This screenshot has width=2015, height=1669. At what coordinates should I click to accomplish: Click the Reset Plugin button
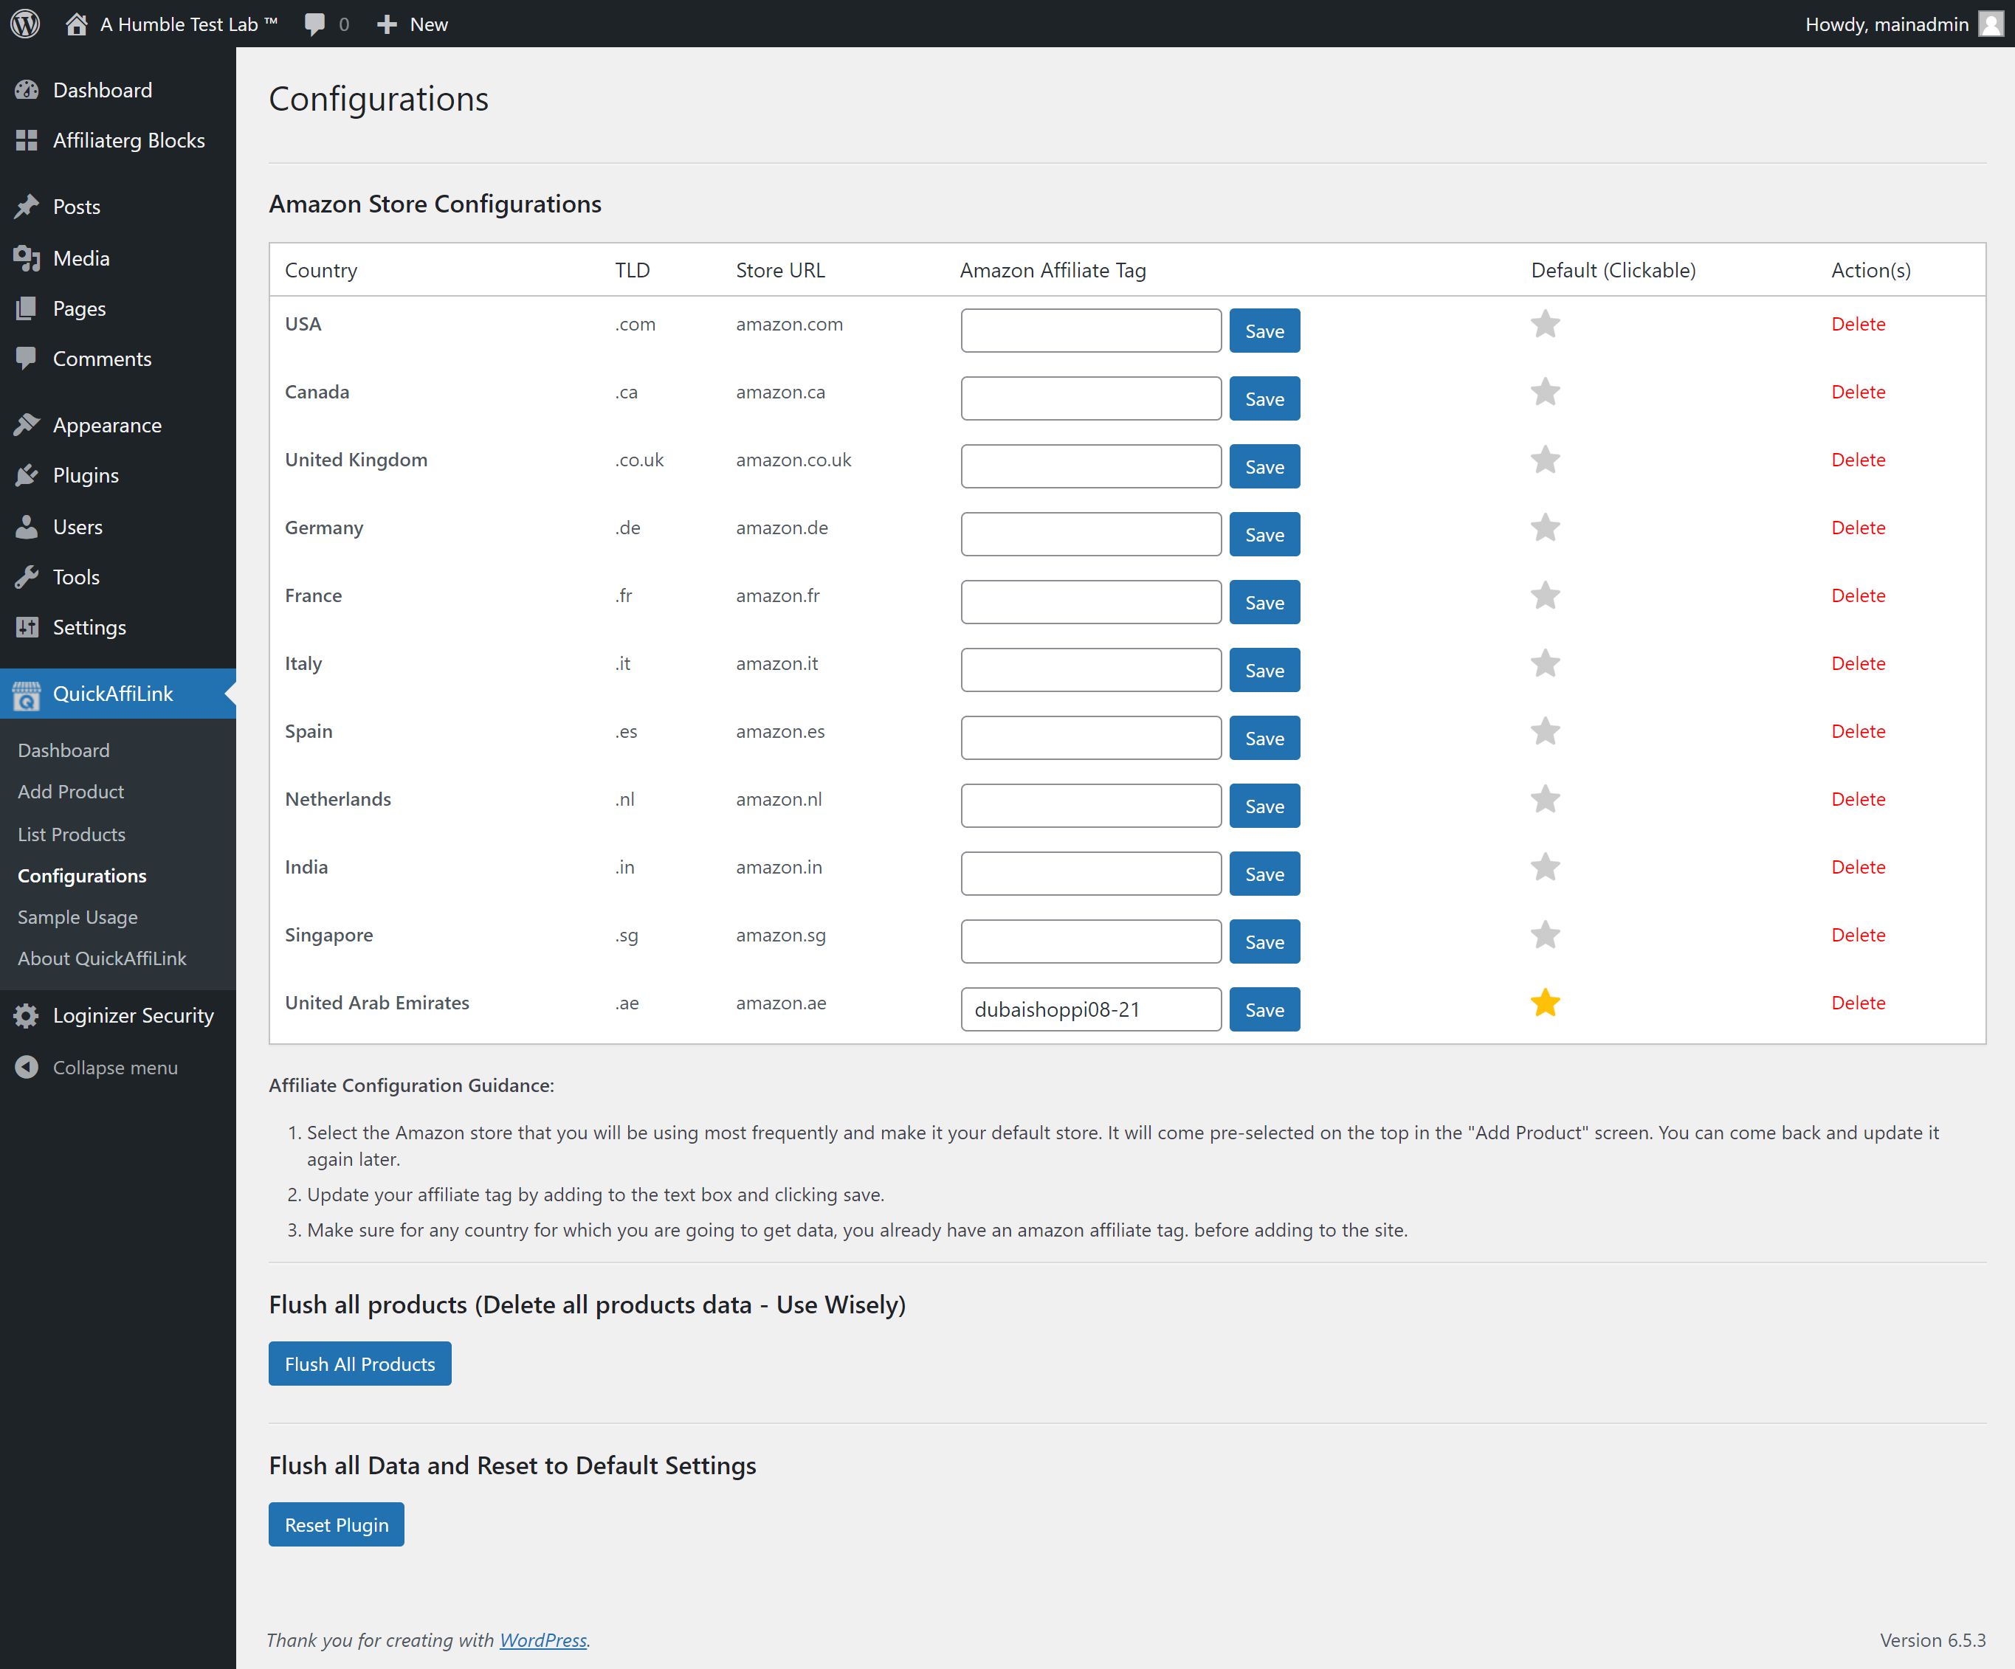(x=337, y=1525)
